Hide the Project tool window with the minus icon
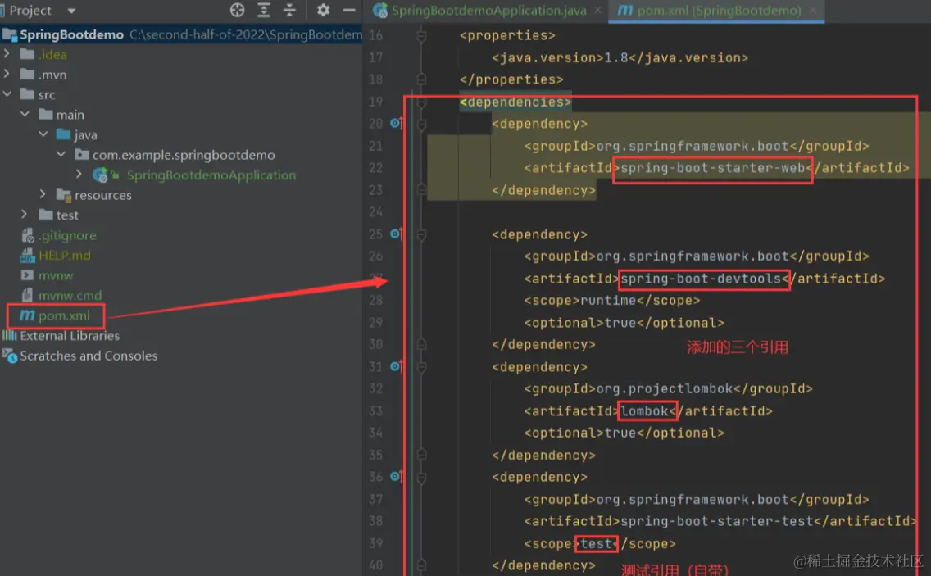The height and width of the screenshot is (576, 931). (x=349, y=10)
